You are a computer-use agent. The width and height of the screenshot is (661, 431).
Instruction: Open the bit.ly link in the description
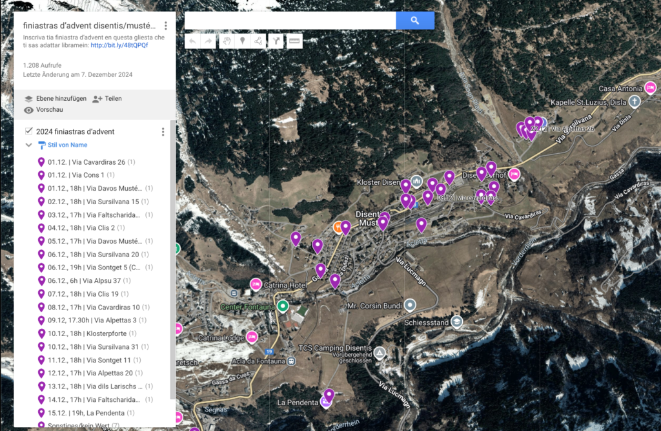coord(119,45)
